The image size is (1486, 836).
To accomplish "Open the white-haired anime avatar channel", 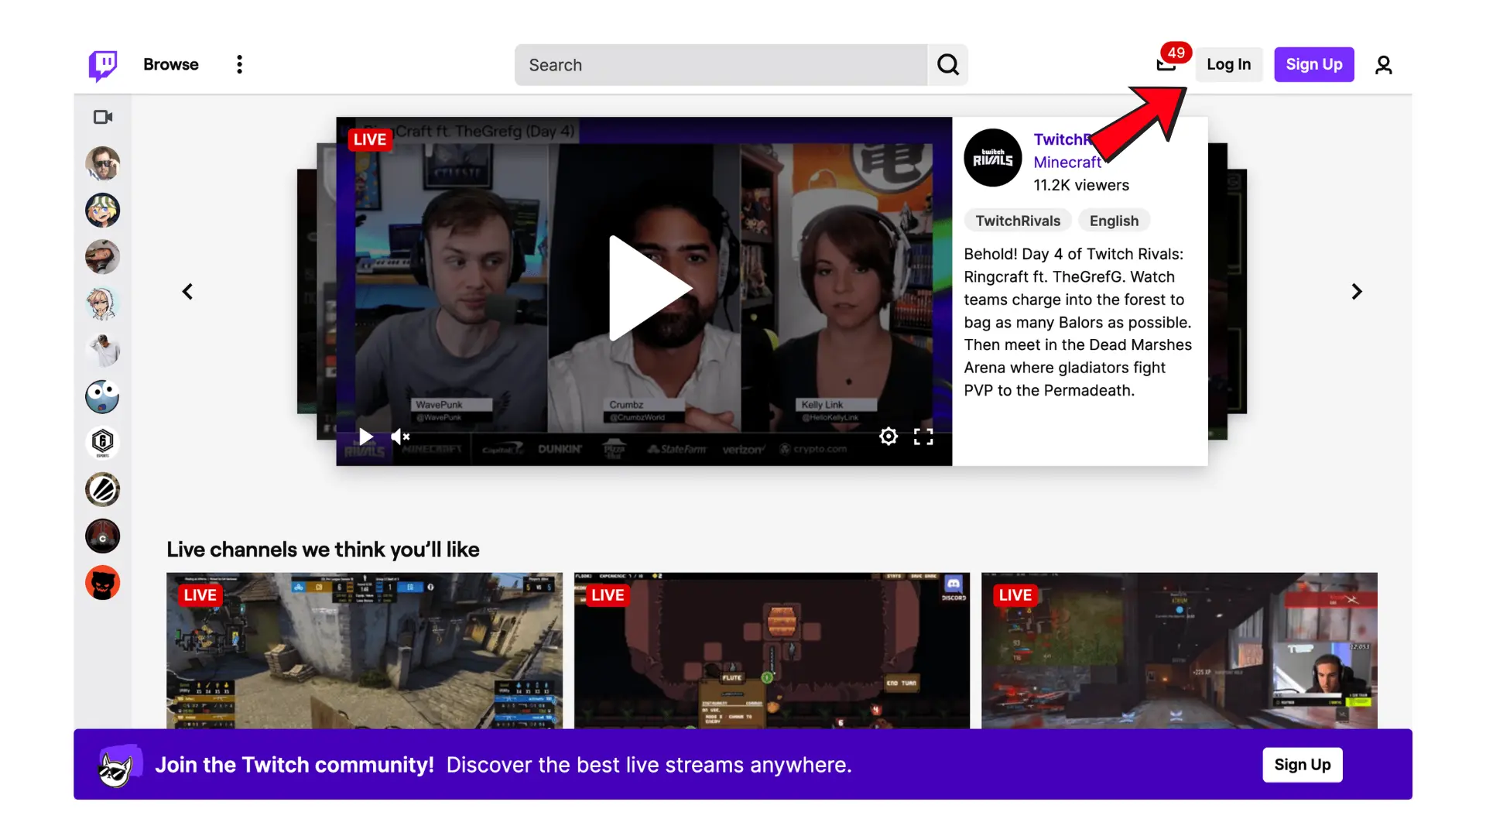I will click(103, 303).
